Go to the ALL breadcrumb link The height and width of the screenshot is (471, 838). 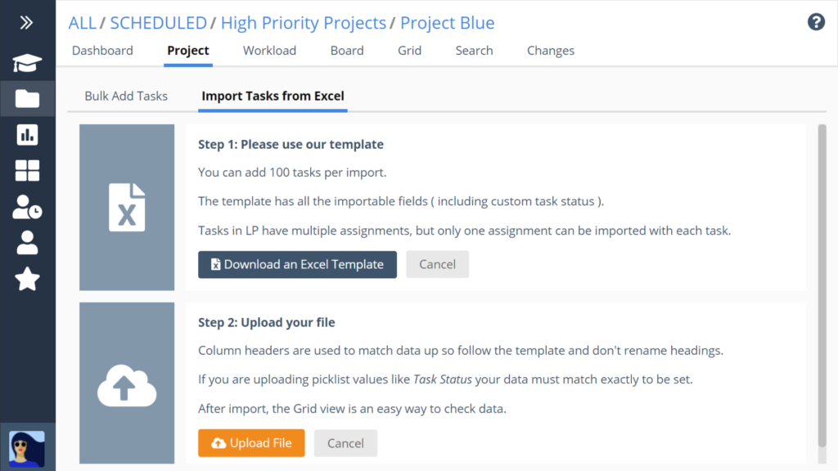[x=83, y=23]
